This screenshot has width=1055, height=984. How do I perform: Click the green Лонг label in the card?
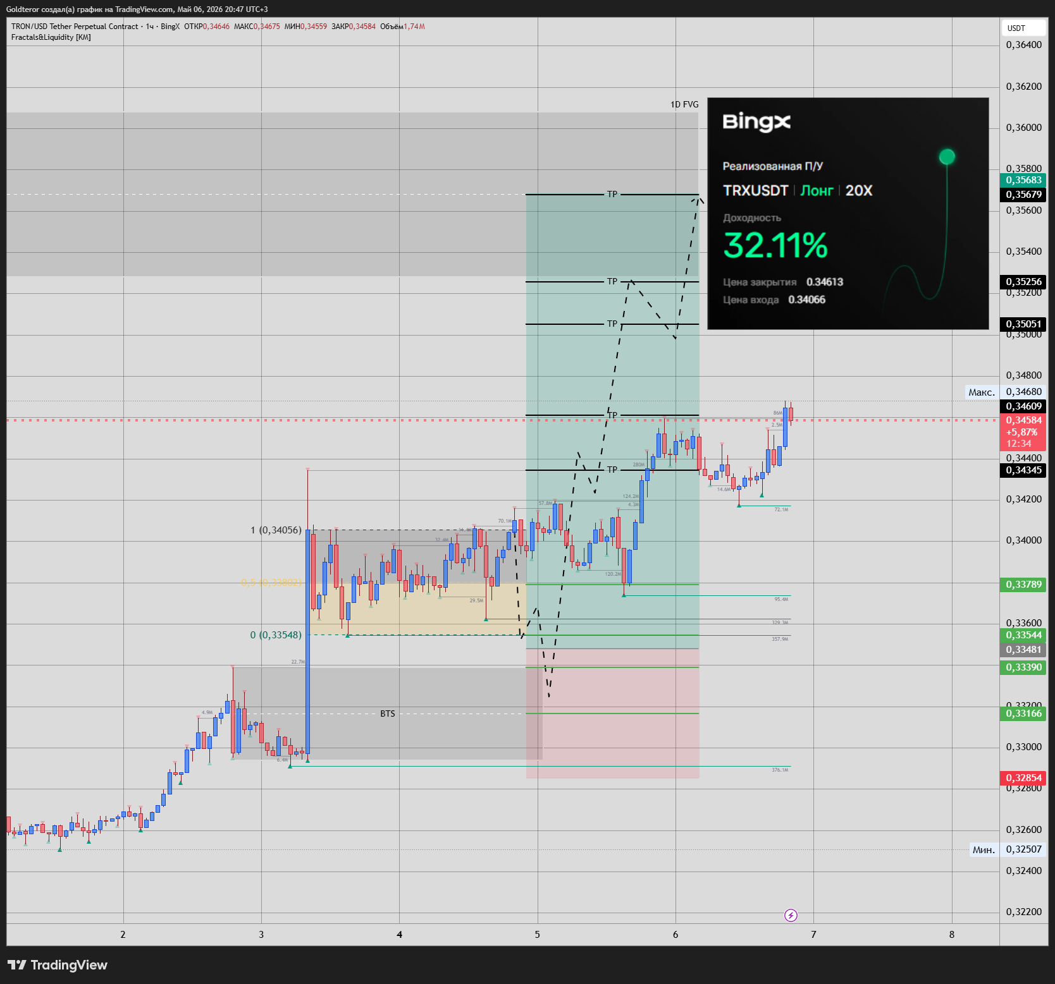point(817,191)
